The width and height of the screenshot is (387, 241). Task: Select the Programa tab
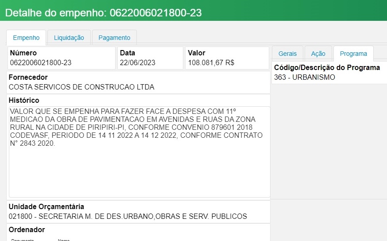tap(353, 54)
